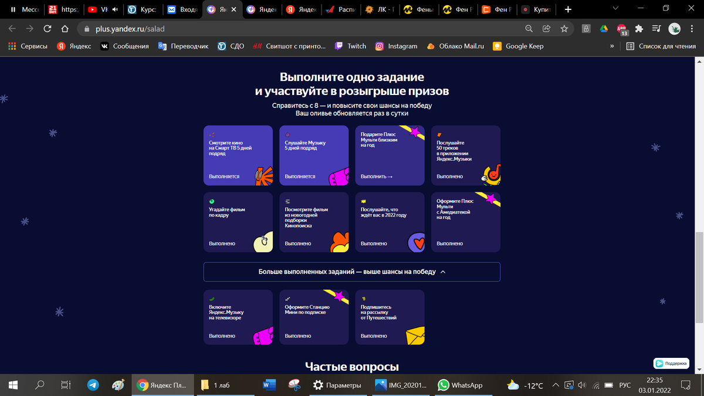
Task: Open the tab search dropdown arrow
Action: (615, 8)
